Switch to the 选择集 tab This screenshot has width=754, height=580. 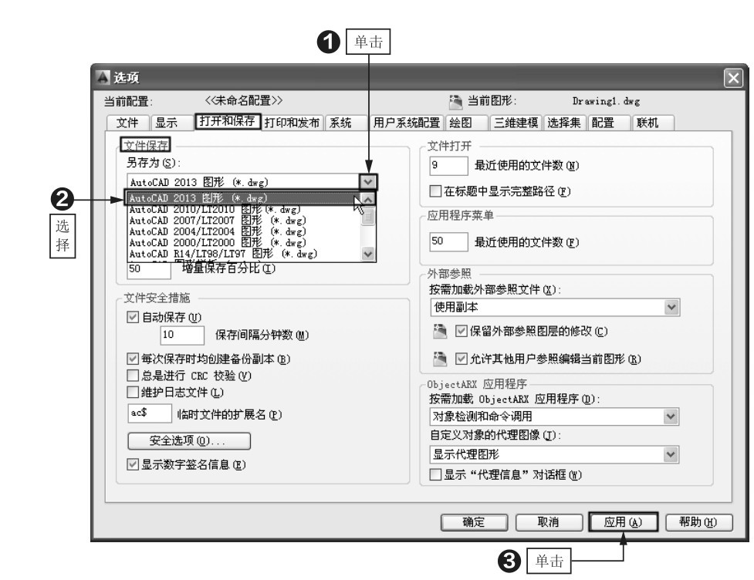click(565, 123)
